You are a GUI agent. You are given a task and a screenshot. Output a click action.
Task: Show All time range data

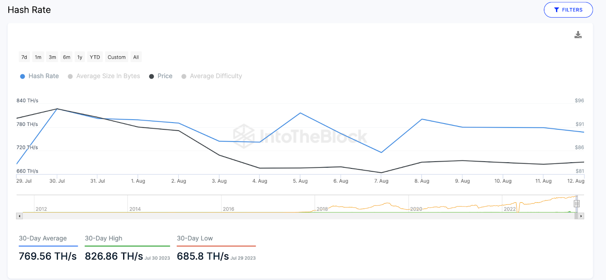(x=136, y=57)
